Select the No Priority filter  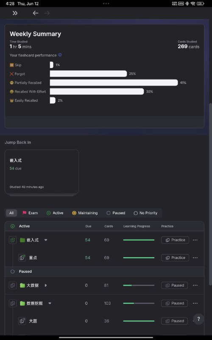pyautogui.click(x=145, y=213)
